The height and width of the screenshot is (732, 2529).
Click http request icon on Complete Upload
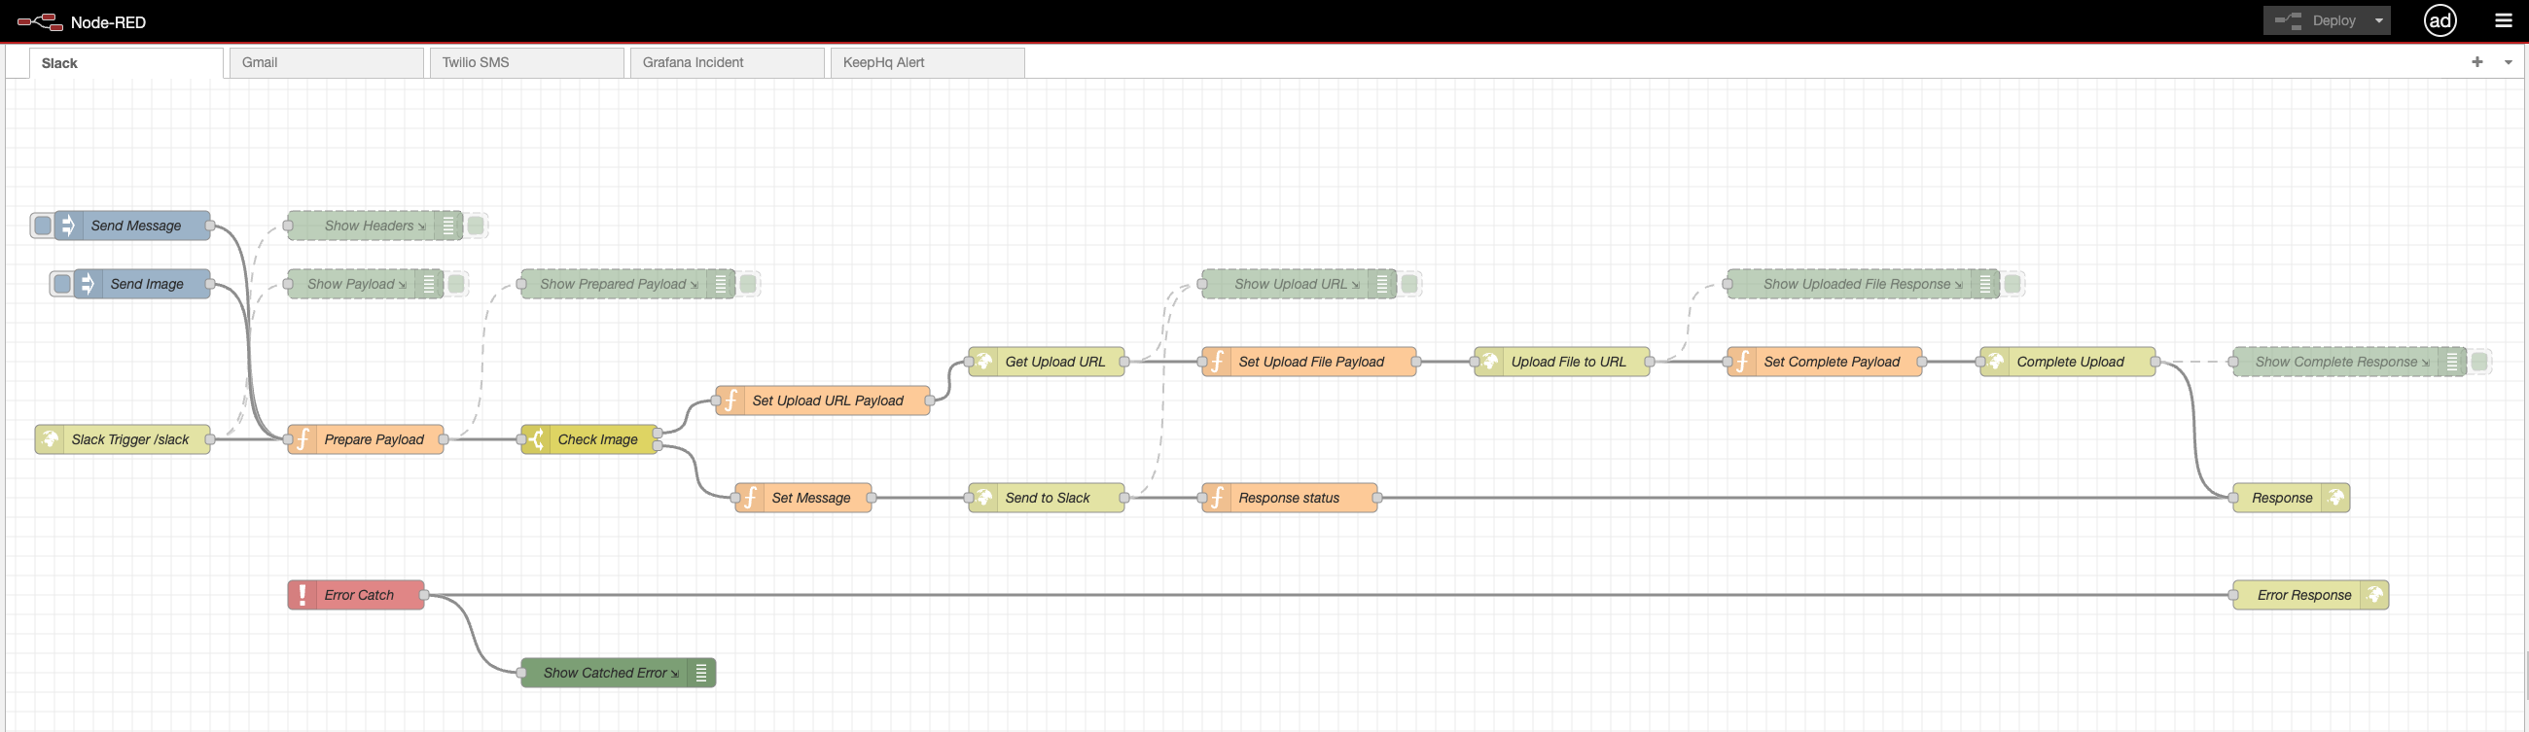coord(1996,361)
